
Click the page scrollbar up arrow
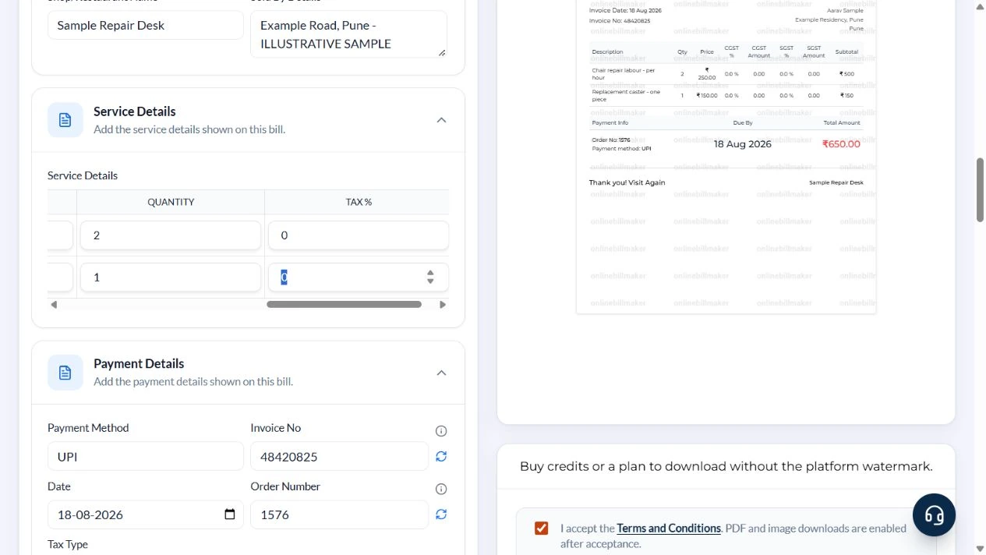[980, 6]
